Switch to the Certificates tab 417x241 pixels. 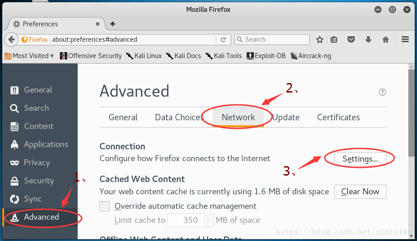(338, 117)
